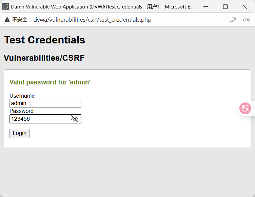Click the "Valid password for 'admin'" message
The image size is (255, 197).
point(50,82)
